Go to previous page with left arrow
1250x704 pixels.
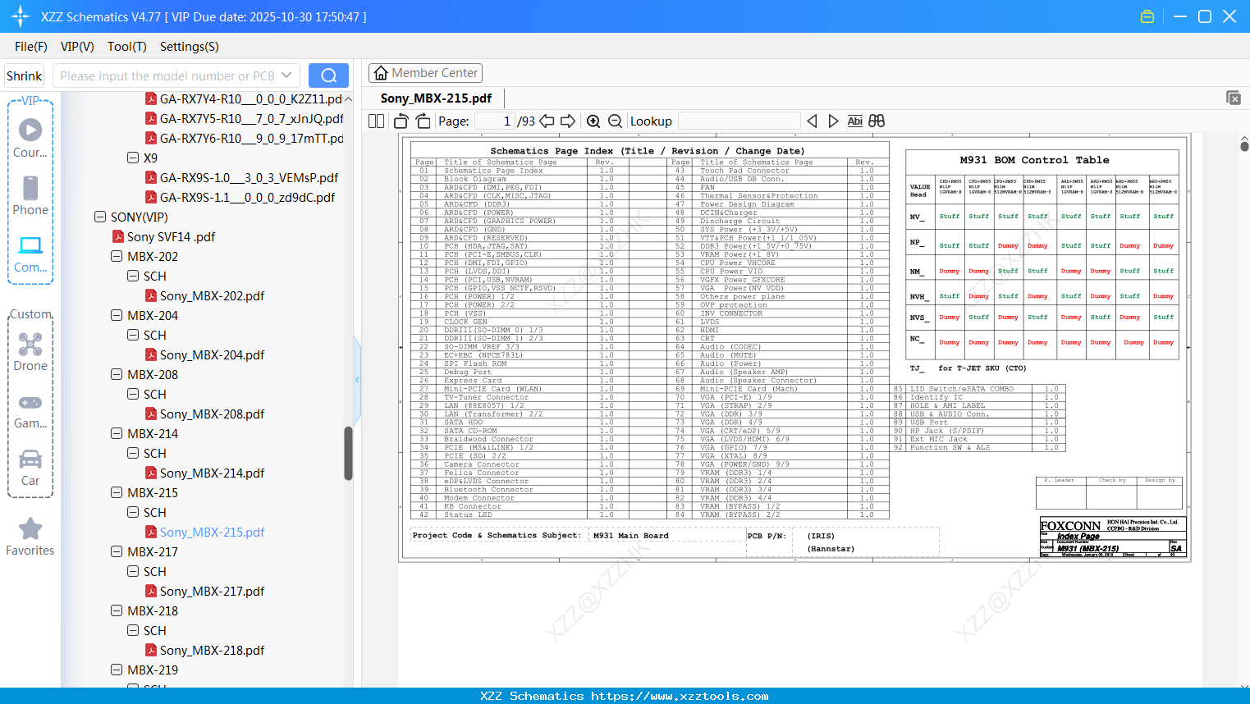point(547,121)
